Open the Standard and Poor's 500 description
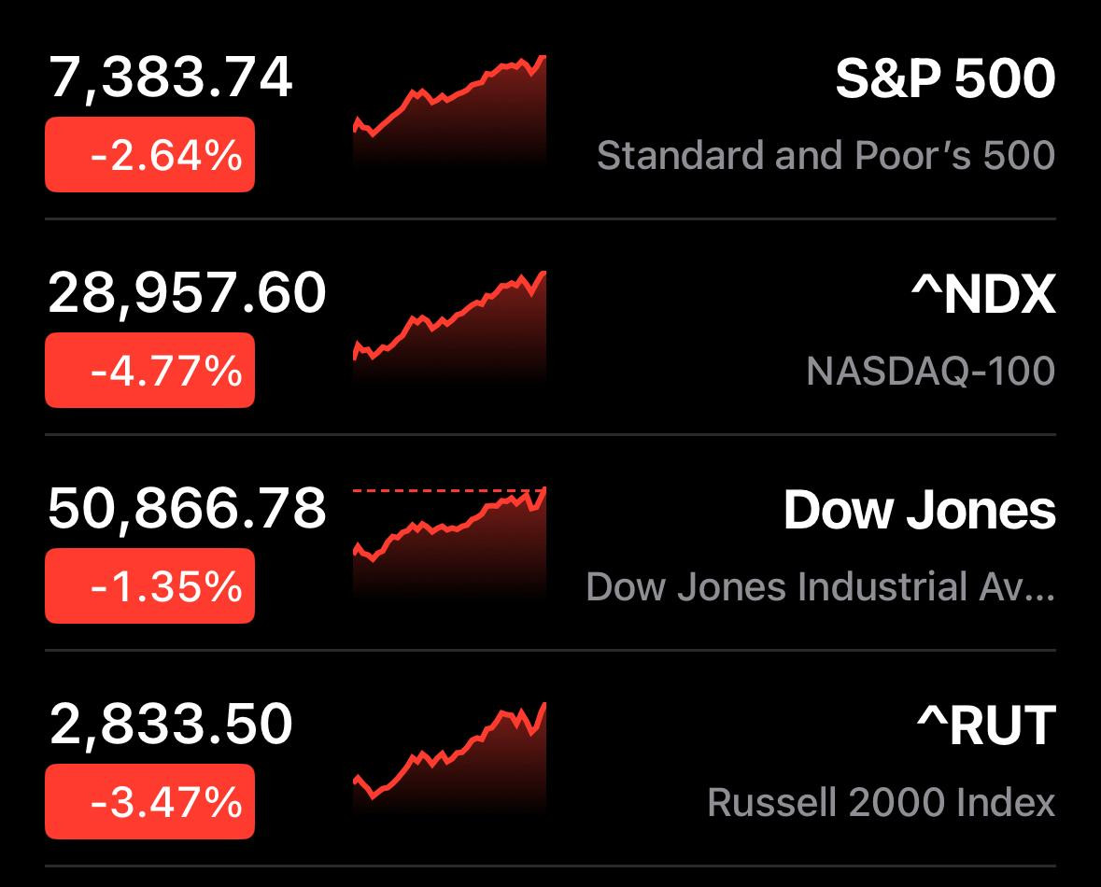The width and height of the screenshot is (1101, 887). tap(826, 155)
